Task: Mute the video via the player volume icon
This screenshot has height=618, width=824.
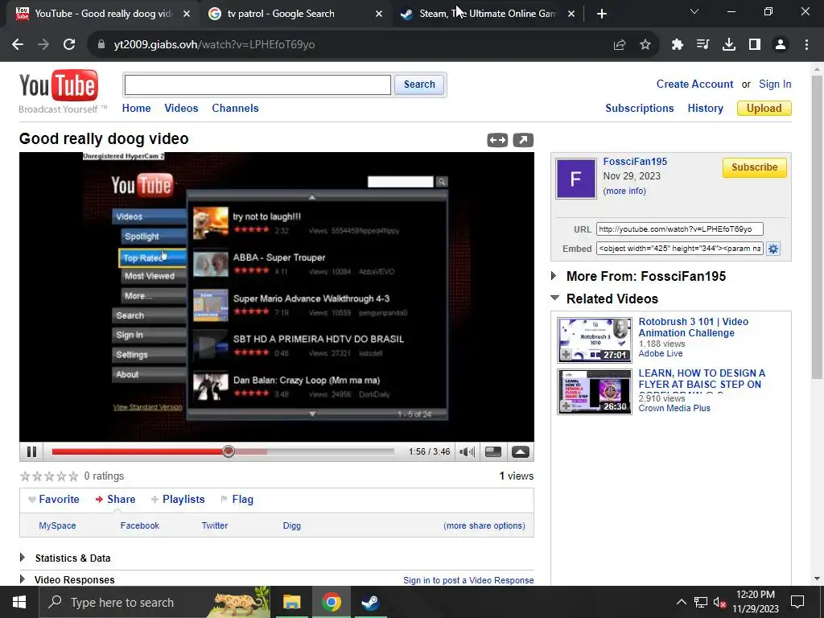Action: tap(468, 452)
